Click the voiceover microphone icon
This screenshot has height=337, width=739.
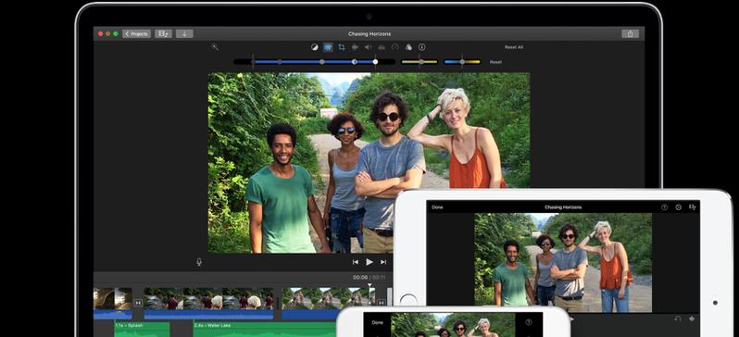click(x=199, y=262)
